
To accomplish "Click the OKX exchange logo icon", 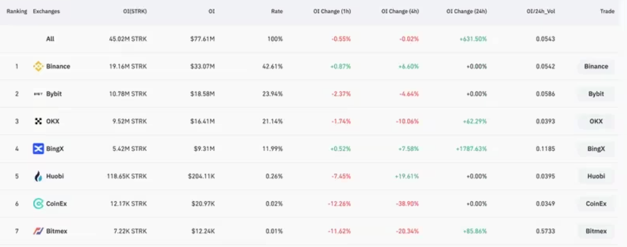I will click(38, 121).
